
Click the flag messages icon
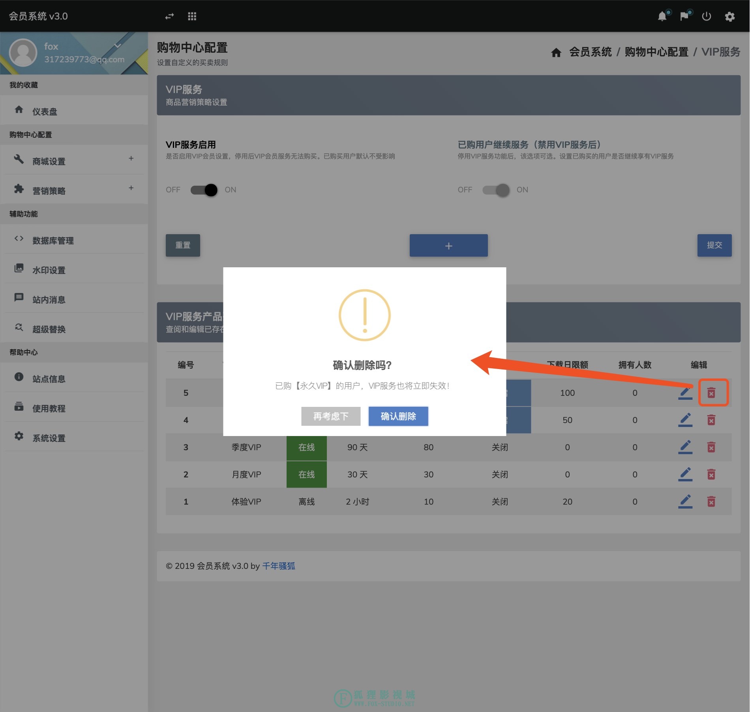[x=684, y=16]
